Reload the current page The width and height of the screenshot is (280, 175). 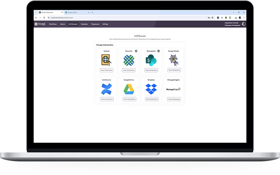click(x=44, y=18)
